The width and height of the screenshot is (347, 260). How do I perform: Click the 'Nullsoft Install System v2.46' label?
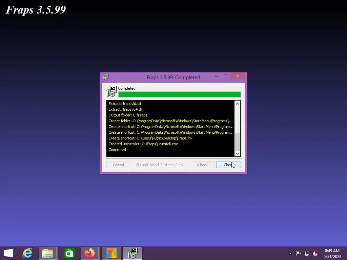[x=159, y=165]
